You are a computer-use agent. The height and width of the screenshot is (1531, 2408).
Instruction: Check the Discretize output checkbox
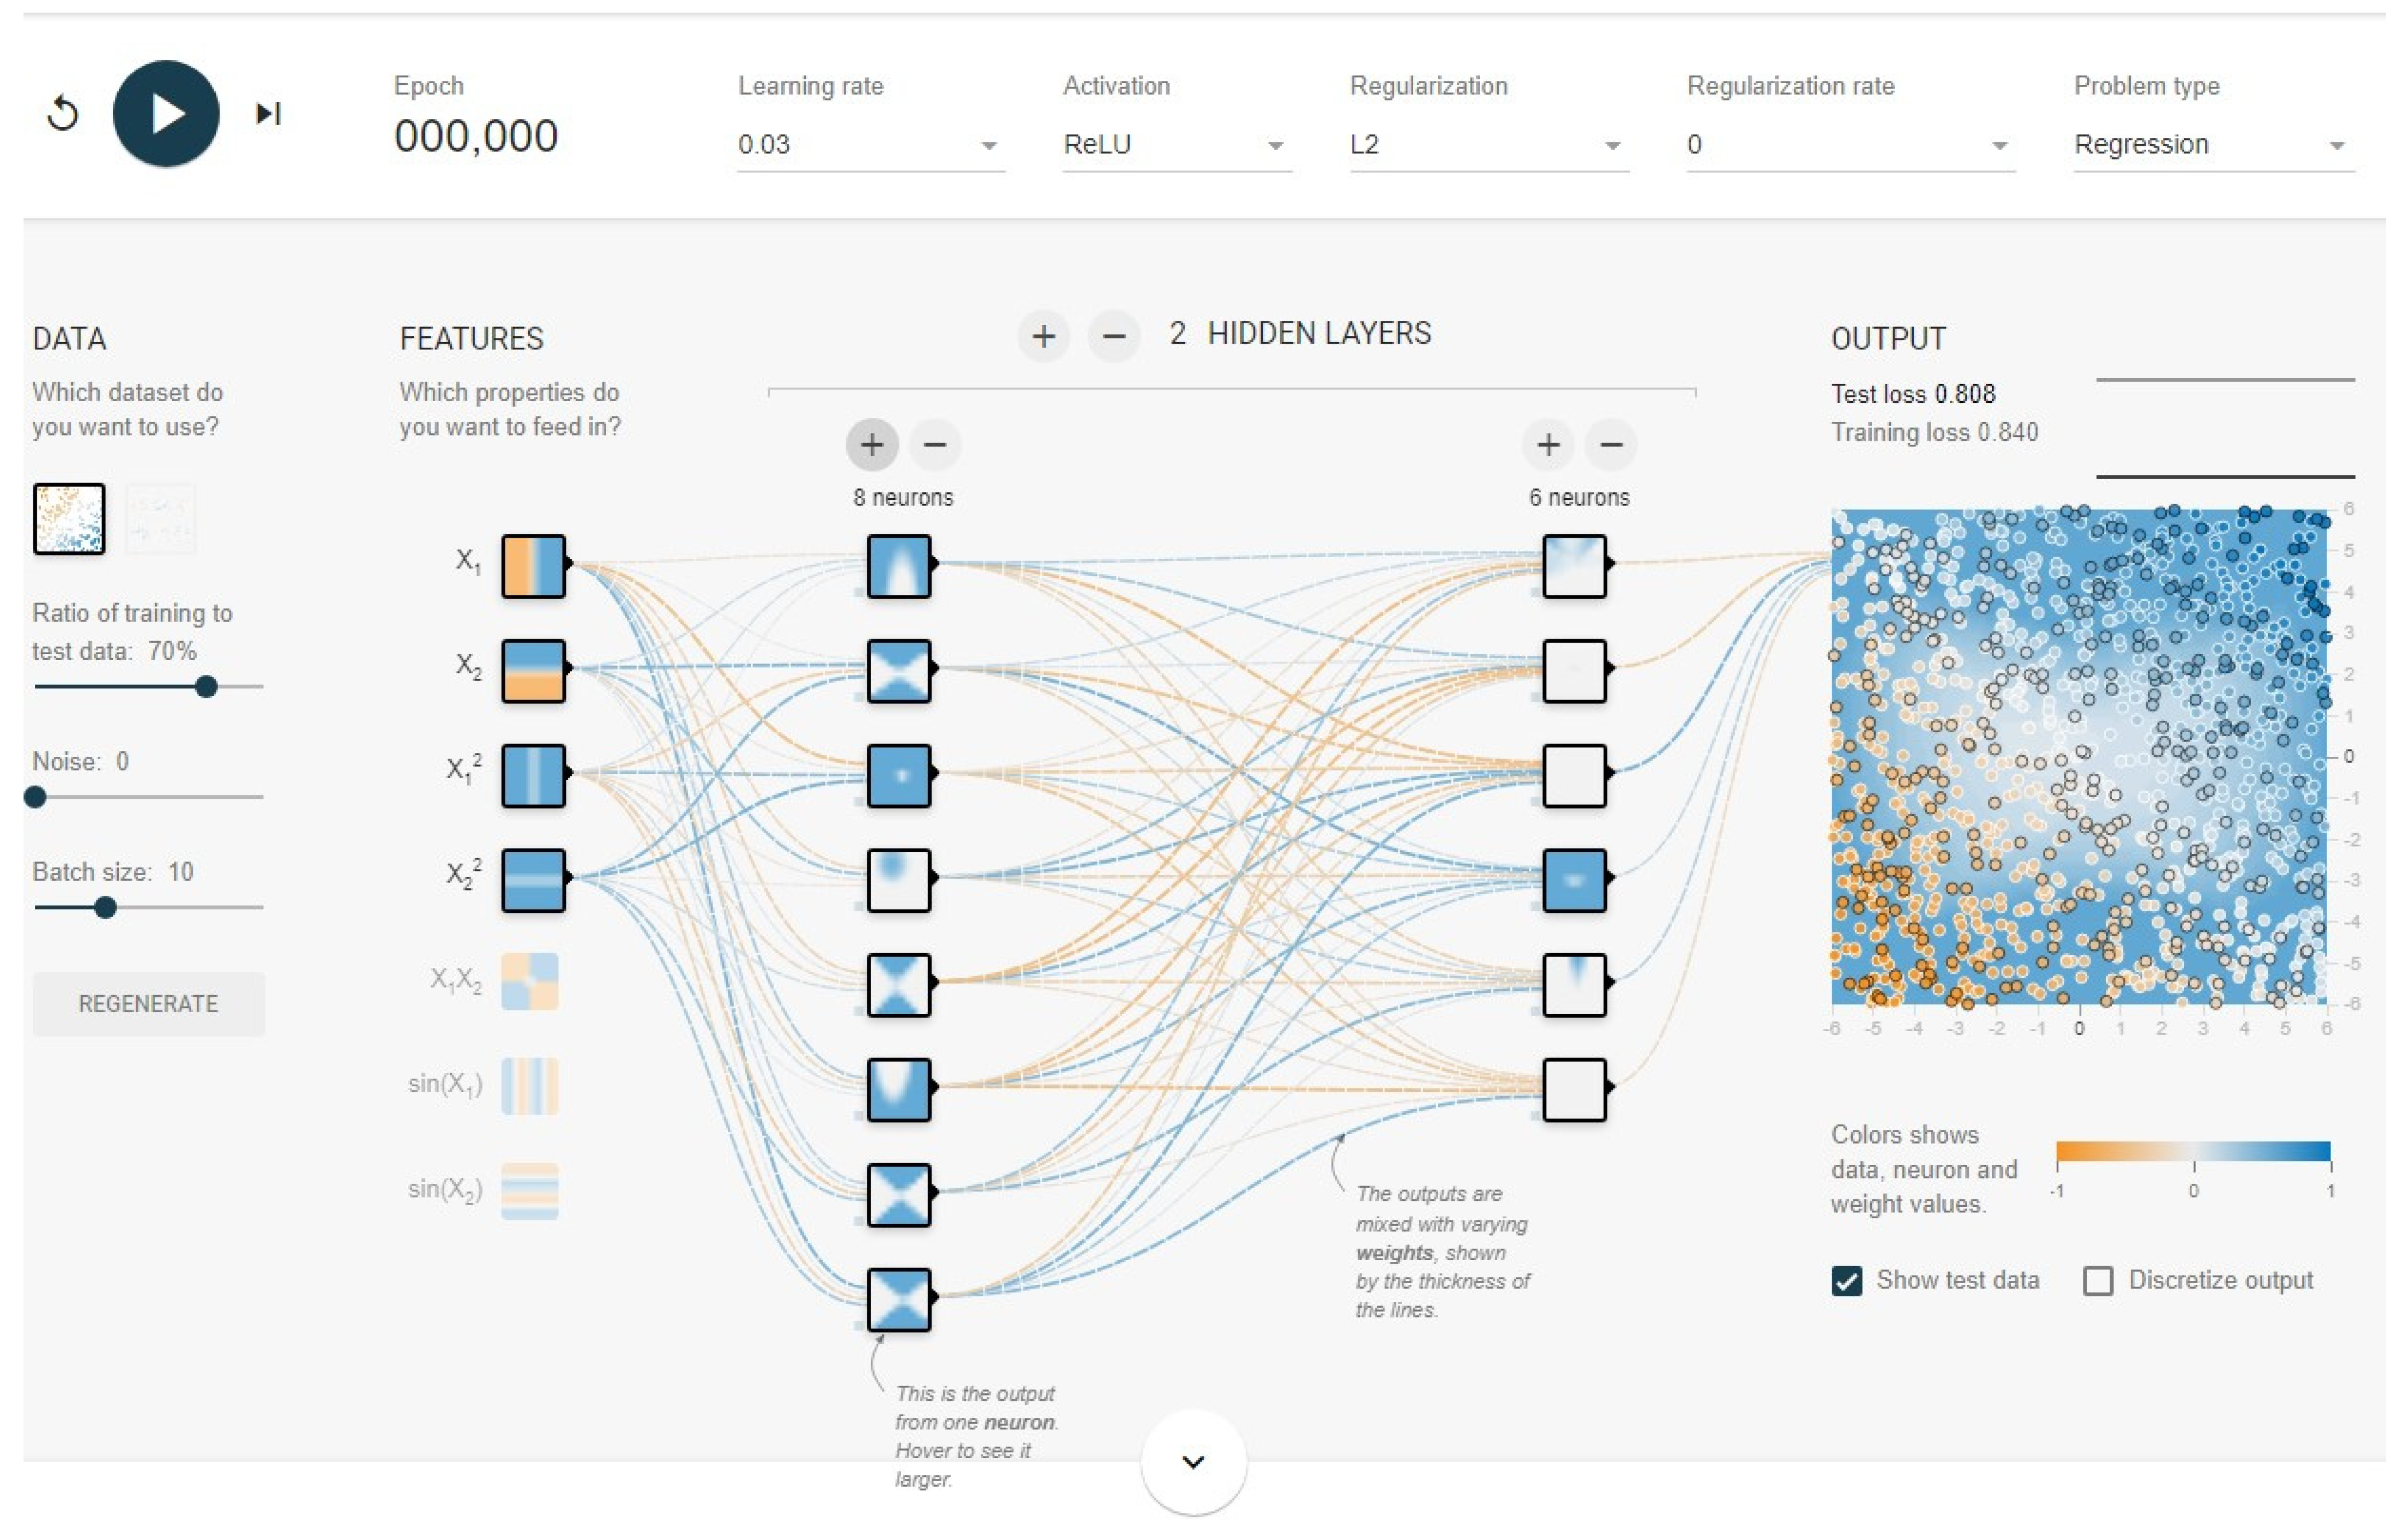click(x=2098, y=1281)
